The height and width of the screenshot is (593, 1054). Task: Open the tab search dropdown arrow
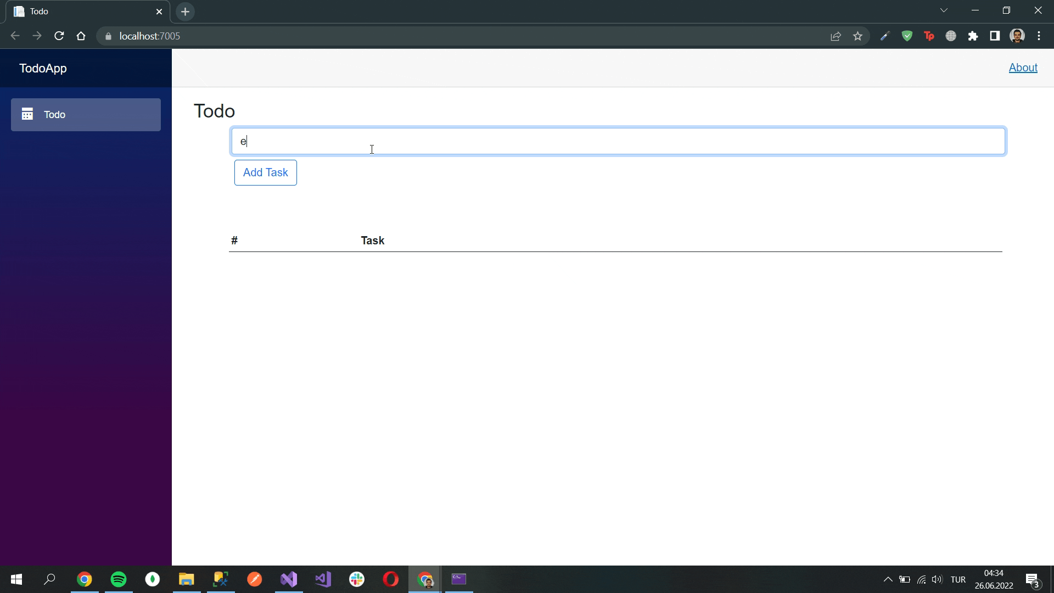pos(944,10)
